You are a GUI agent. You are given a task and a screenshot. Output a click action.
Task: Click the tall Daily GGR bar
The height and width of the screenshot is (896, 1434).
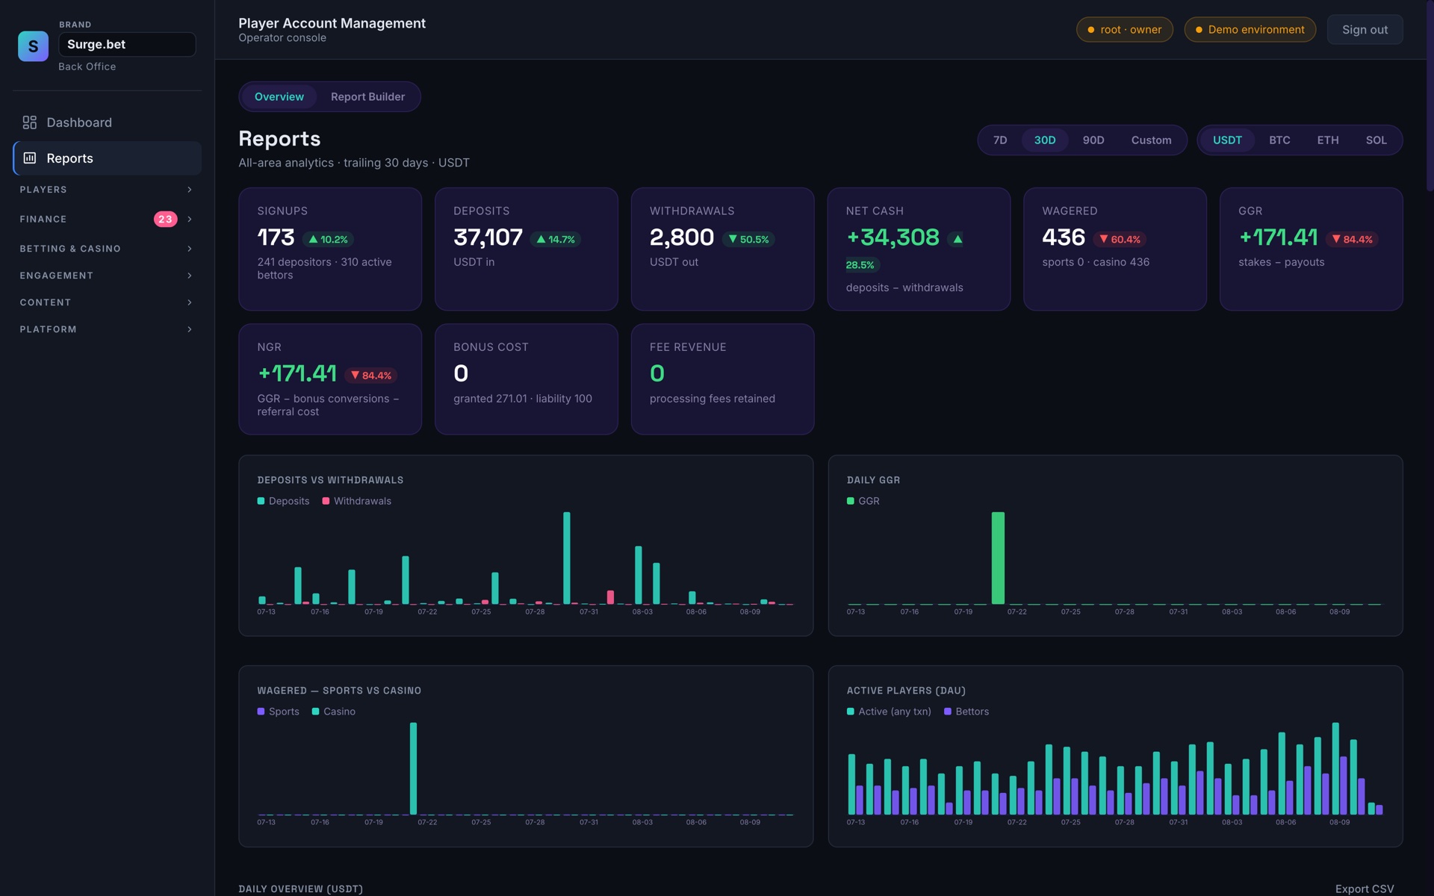point(998,558)
